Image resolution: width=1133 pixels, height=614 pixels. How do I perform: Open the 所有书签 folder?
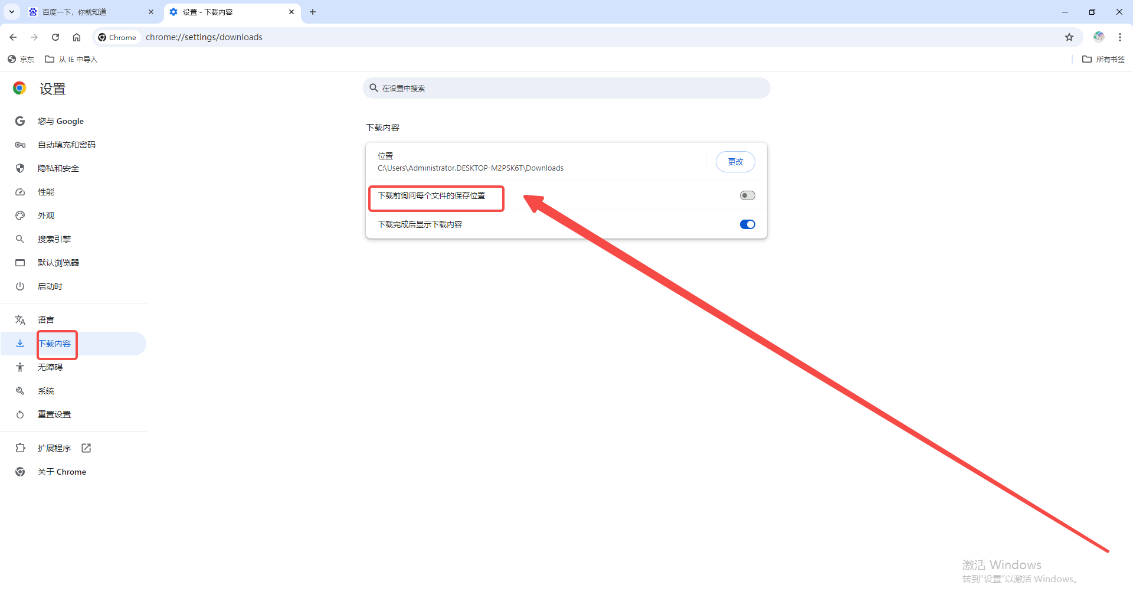(1103, 59)
